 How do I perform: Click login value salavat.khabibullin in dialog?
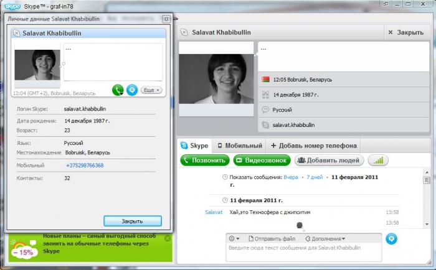[x=85, y=109]
